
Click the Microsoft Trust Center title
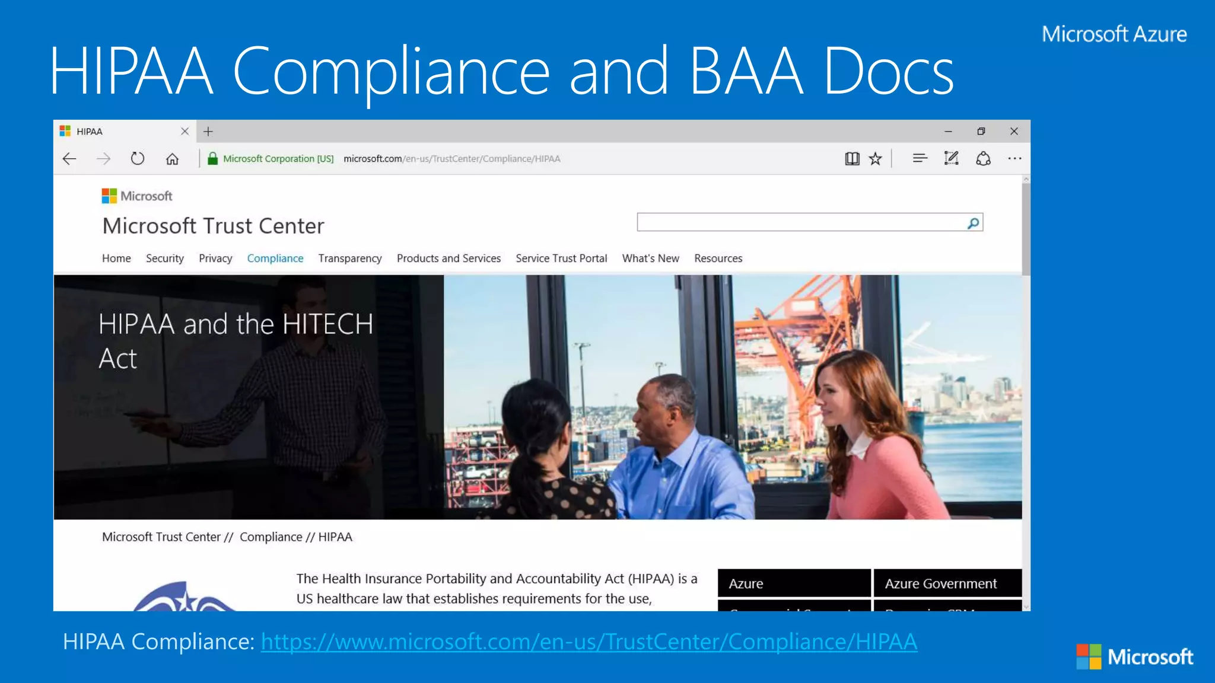[214, 226]
